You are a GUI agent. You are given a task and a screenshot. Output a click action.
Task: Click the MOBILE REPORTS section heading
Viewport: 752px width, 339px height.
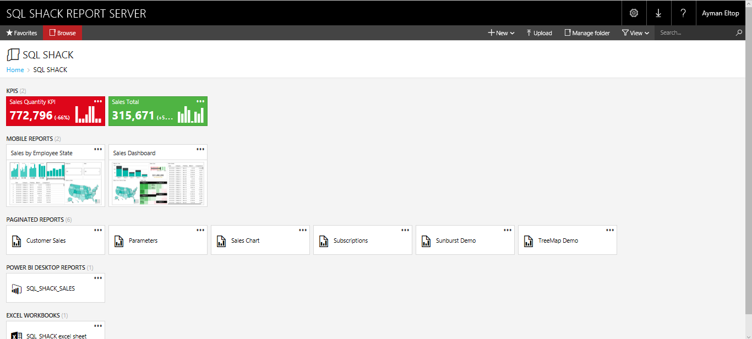pyautogui.click(x=30, y=139)
